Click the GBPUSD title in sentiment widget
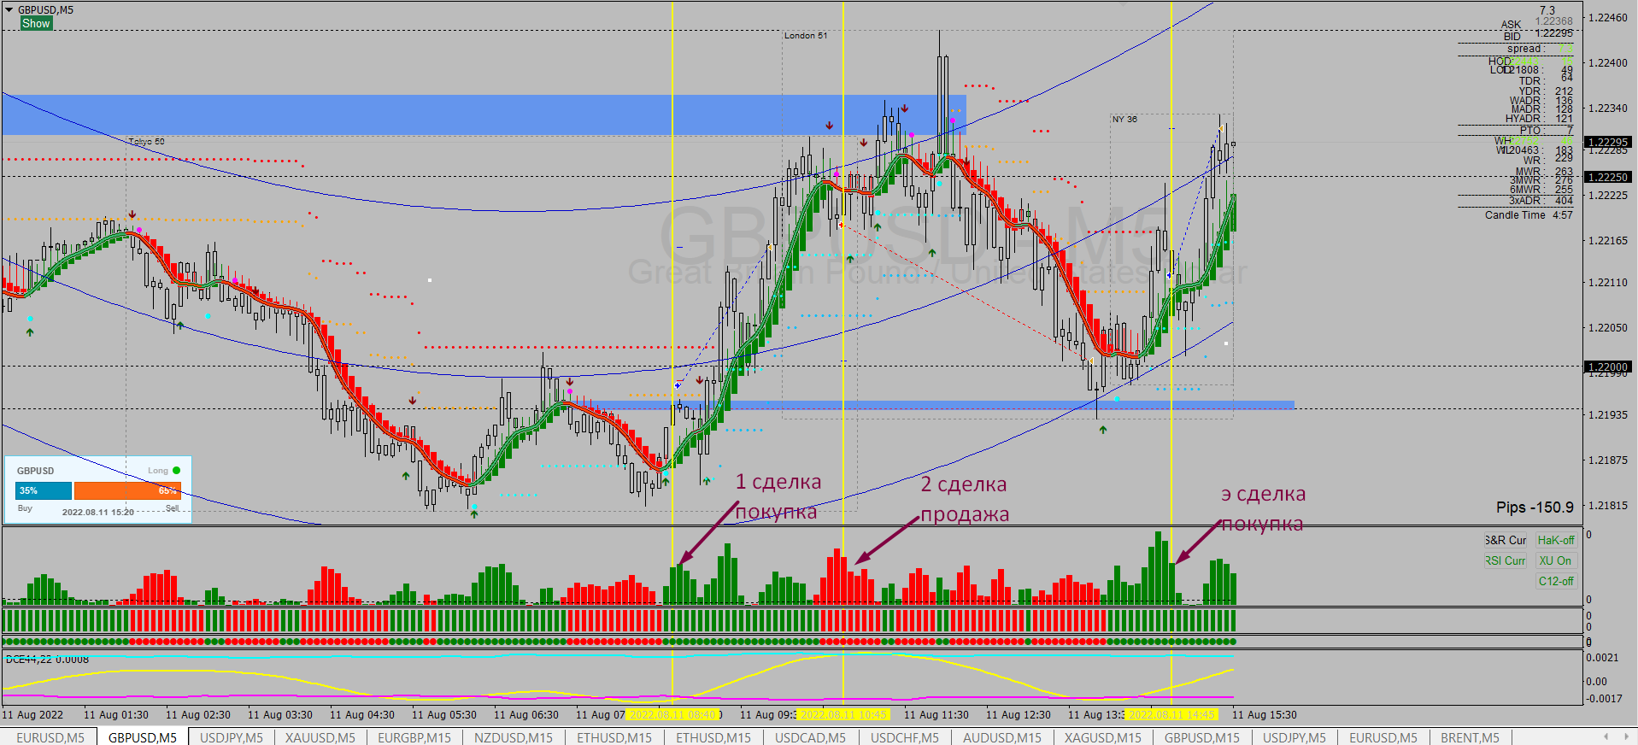Viewport: 1638px width, 745px height. 35,471
